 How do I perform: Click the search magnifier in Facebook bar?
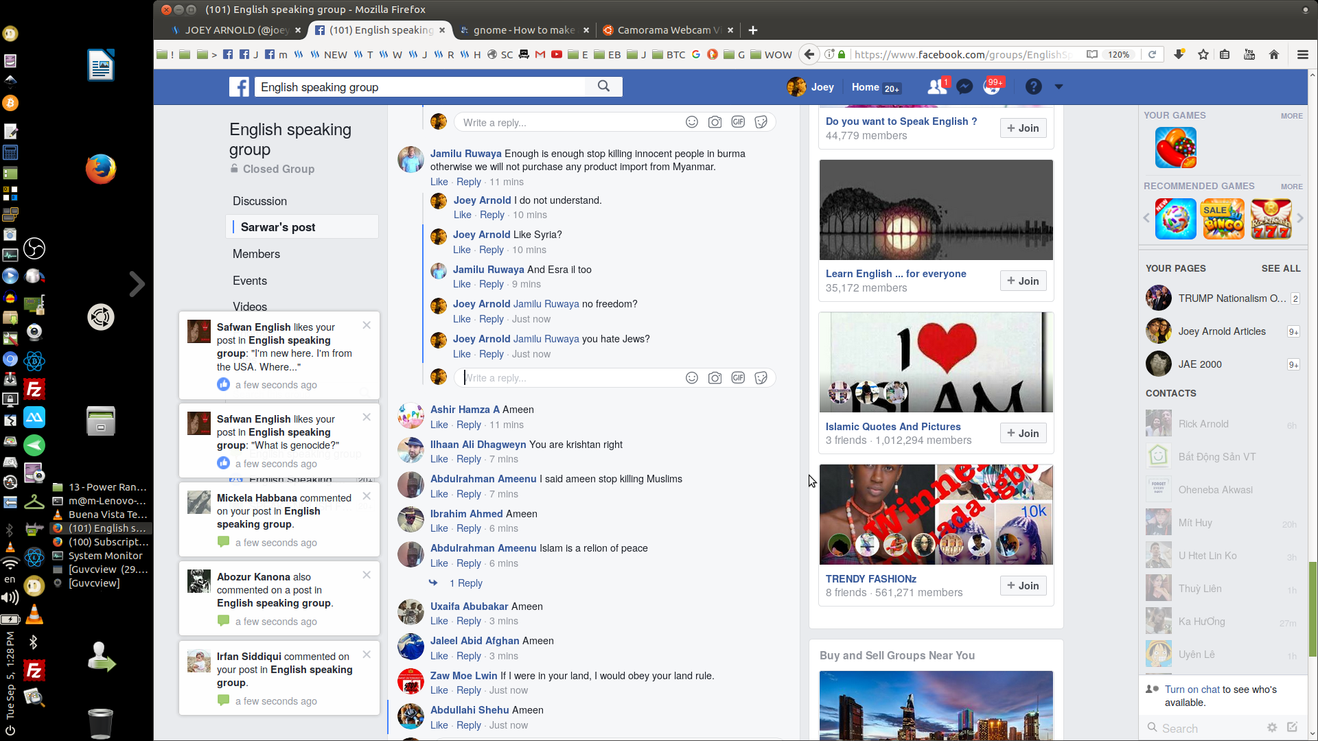[603, 86]
